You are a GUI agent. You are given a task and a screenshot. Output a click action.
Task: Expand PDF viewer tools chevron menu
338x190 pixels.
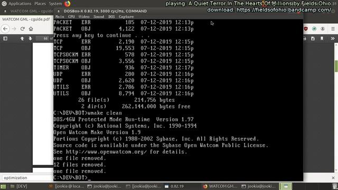click(333, 39)
